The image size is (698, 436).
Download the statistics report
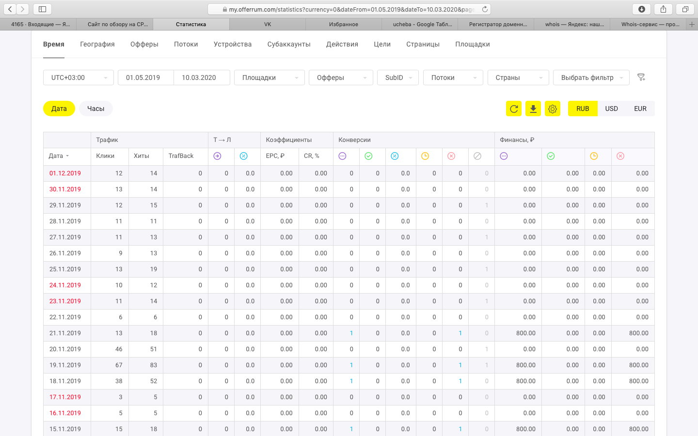[x=533, y=109]
